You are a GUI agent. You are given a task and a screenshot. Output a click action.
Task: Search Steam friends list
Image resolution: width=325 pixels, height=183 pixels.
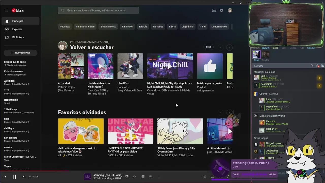click(x=312, y=66)
